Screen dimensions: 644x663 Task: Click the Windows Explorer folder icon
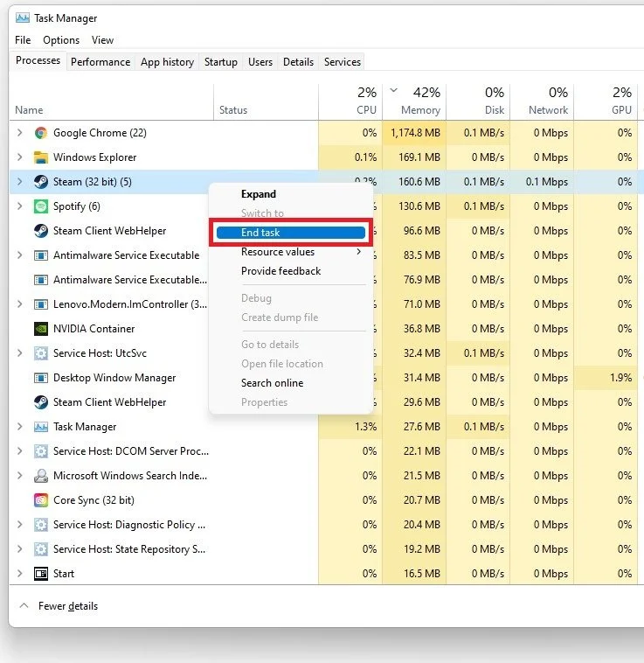(41, 157)
